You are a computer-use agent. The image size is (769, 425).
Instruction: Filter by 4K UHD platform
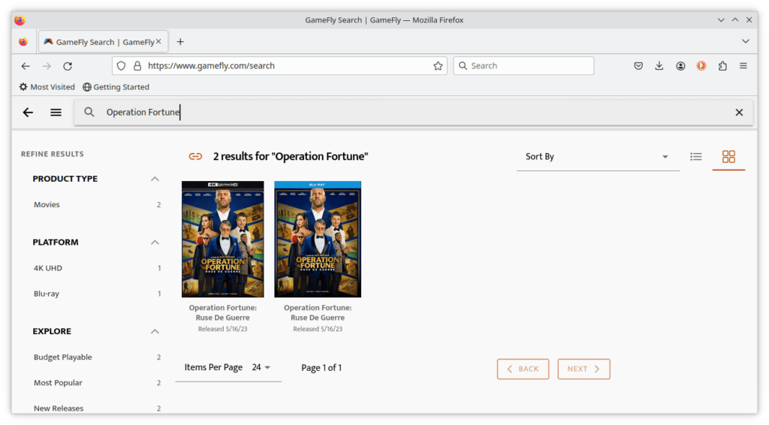click(47, 268)
